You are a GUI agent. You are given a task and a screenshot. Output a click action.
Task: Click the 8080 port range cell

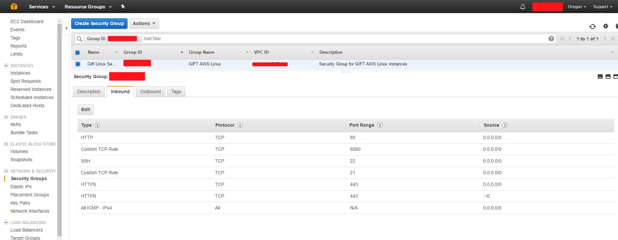355,149
